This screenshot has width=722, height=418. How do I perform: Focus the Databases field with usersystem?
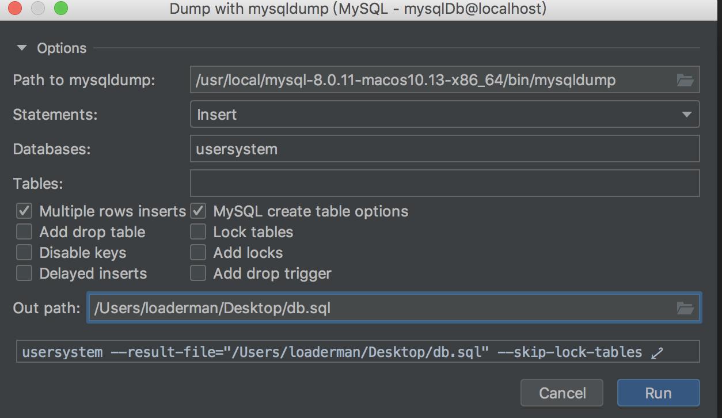coord(444,149)
